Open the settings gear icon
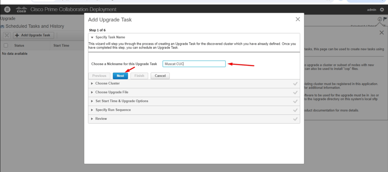The image size is (388, 172). [382, 9]
